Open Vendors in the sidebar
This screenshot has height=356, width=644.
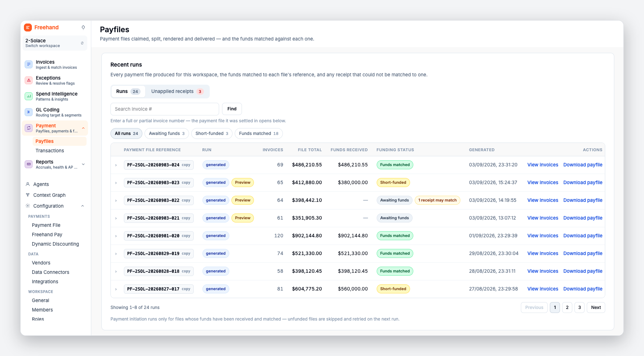pyautogui.click(x=41, y=263)
